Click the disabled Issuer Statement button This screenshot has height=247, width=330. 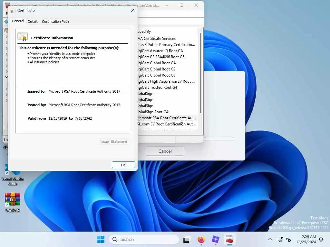click(x=114, y=142)
